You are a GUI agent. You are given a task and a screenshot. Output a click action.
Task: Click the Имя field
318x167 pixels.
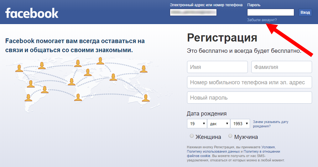pos(217,67)
